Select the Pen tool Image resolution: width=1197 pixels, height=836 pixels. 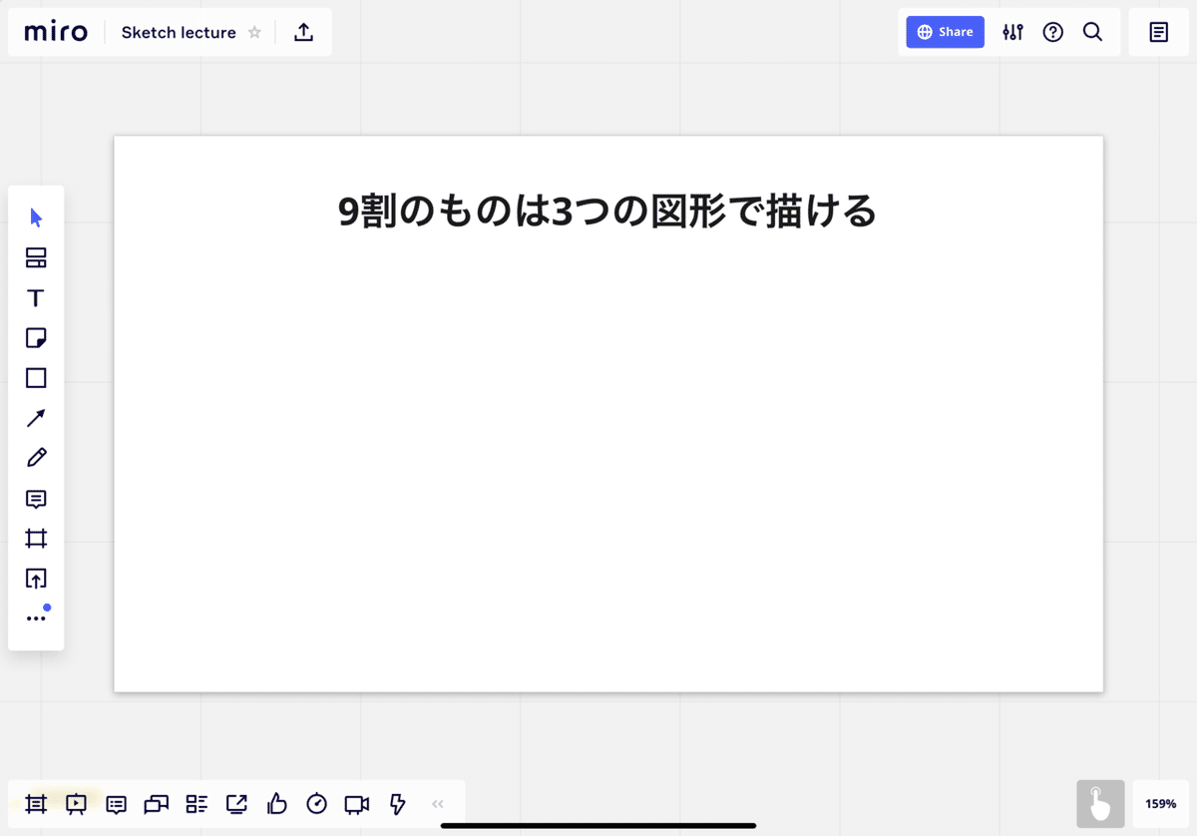[x=36, y=457]
